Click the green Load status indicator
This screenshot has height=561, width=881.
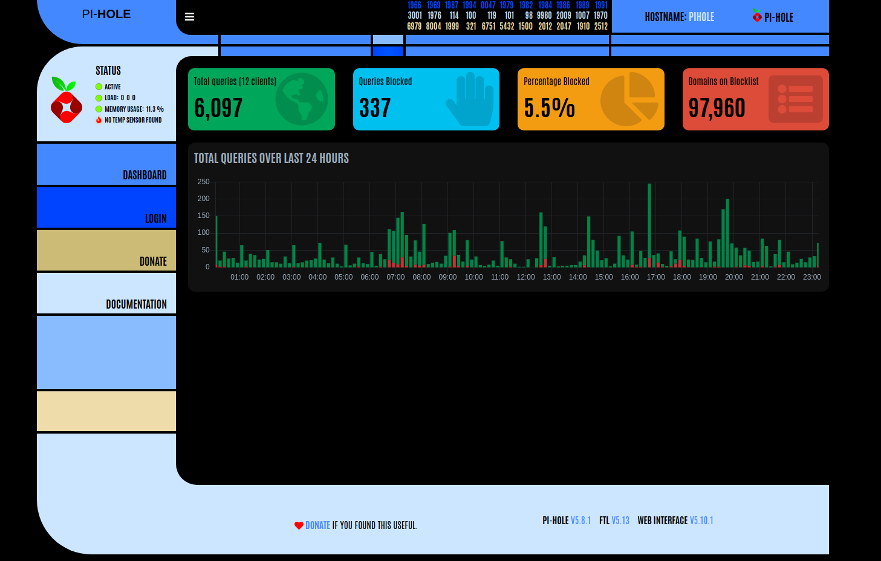(x=99, y=98)
